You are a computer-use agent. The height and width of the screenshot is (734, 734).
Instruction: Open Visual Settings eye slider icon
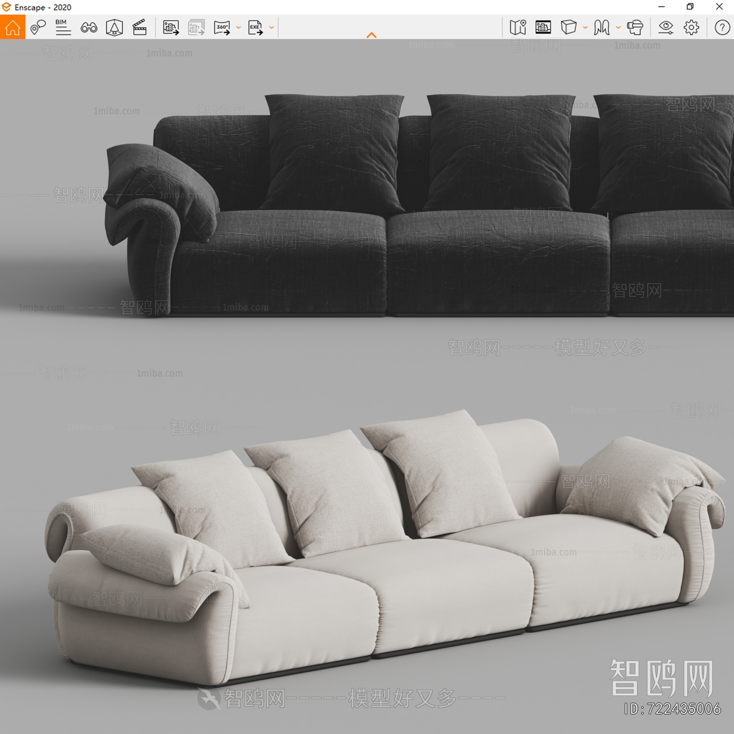tap(666, 28)
